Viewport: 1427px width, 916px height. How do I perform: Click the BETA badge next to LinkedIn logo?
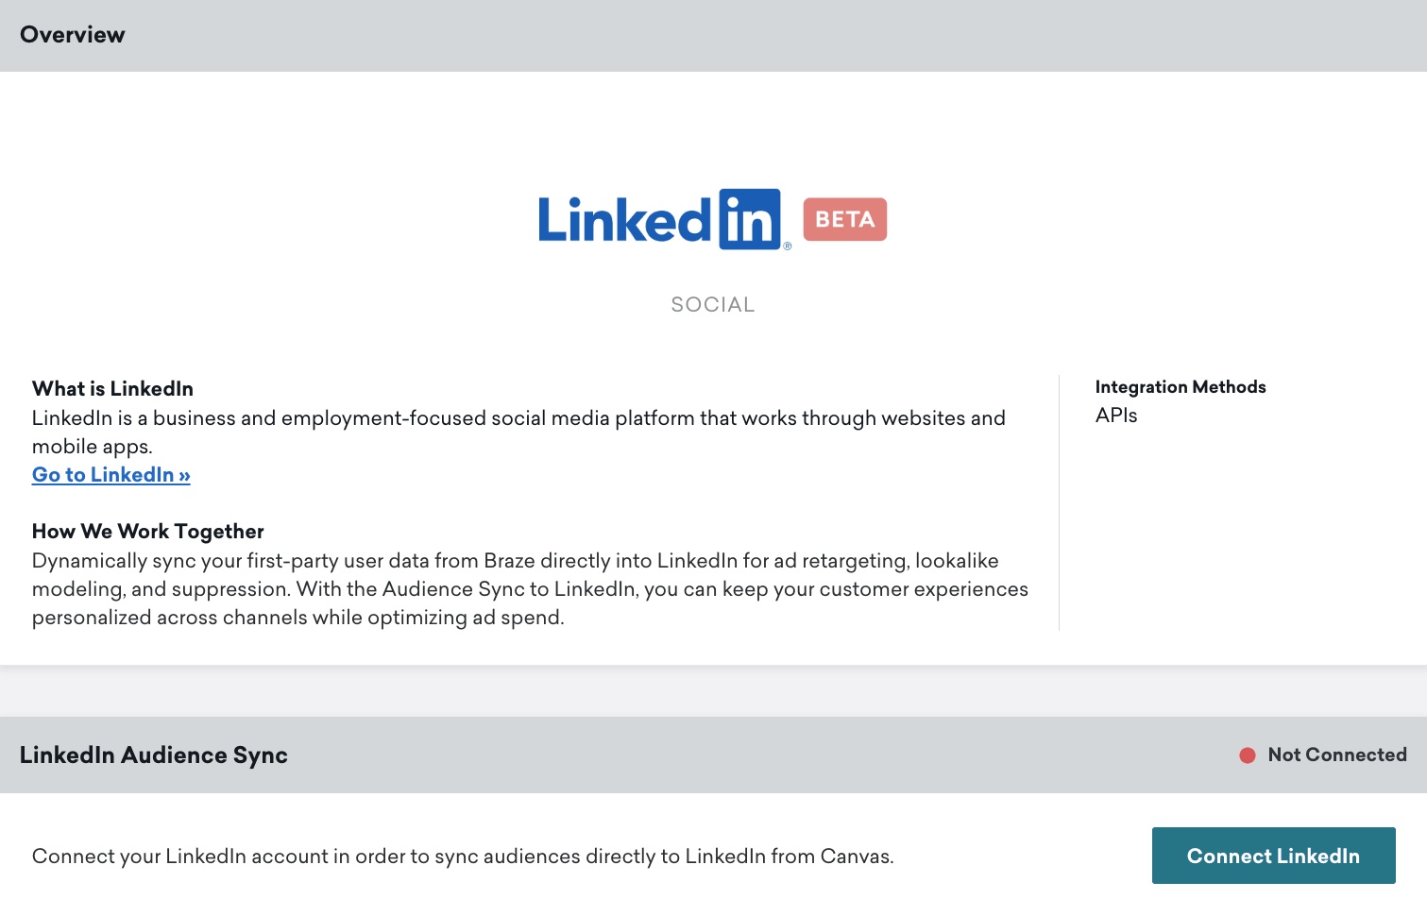[845, 218]
